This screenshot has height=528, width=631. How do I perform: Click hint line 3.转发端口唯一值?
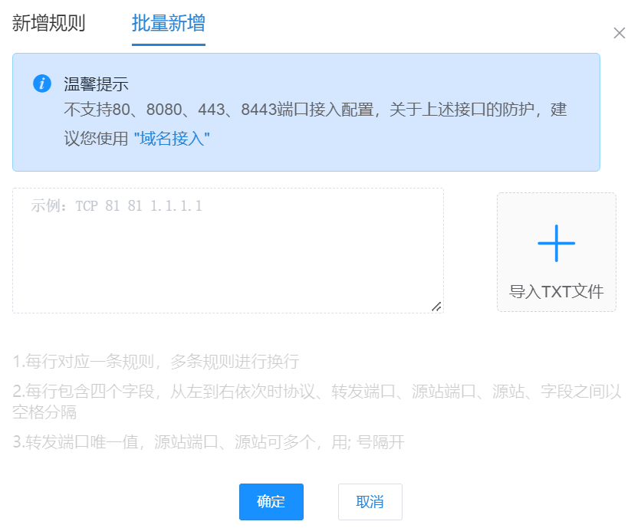pos(209,442)
